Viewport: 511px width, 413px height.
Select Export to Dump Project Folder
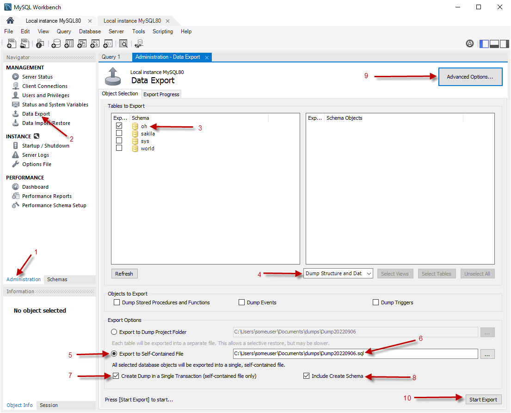pyautogui.click(x=114, y=332)
